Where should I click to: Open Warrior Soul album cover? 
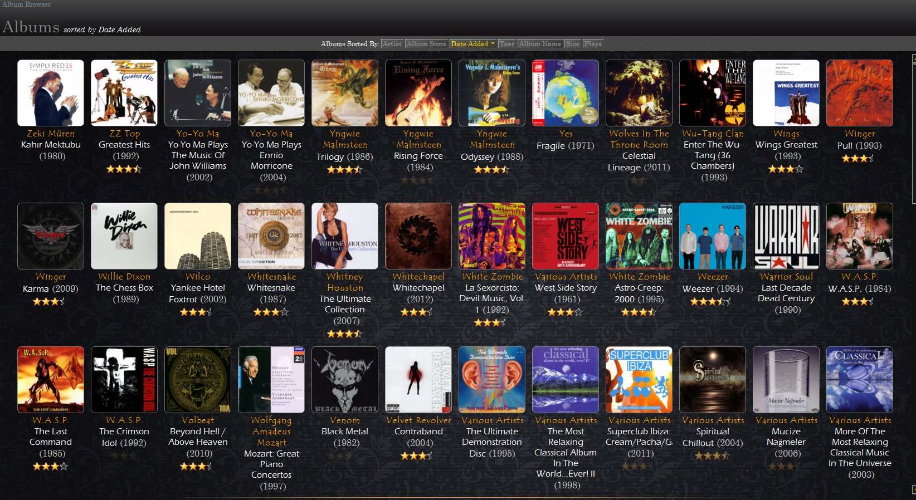point(786,236)
